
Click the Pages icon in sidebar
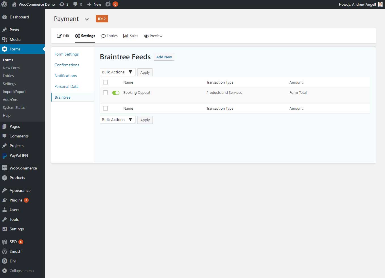click(x=5, y=126)
